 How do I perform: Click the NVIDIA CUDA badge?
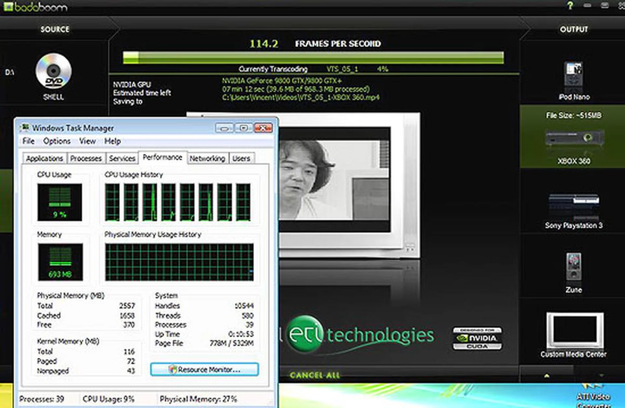pyautogui.click(x=477, y=338)
